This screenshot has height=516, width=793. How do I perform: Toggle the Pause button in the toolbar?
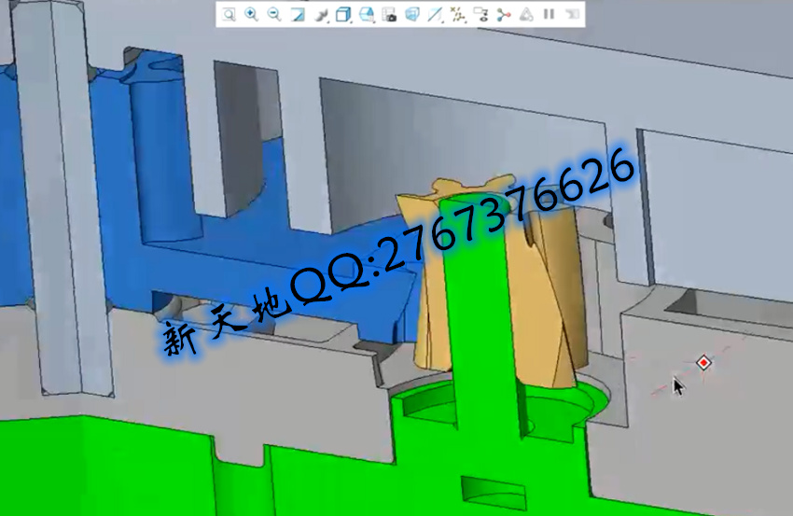pyautogui.click(x=549, y=14)
